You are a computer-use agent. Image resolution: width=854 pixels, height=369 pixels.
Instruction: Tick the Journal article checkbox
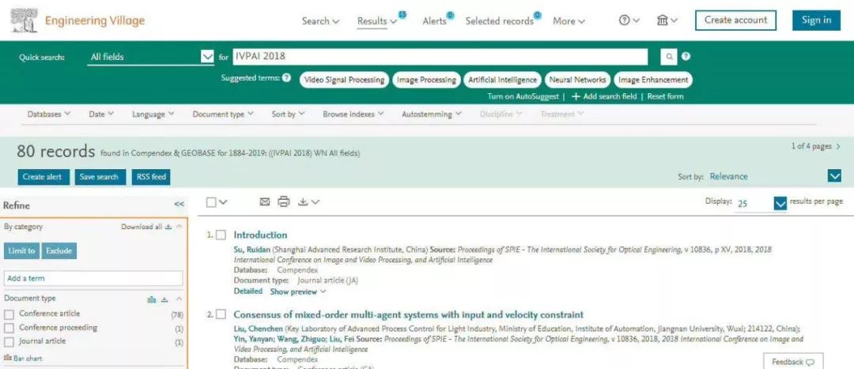(x=9, y=342)
